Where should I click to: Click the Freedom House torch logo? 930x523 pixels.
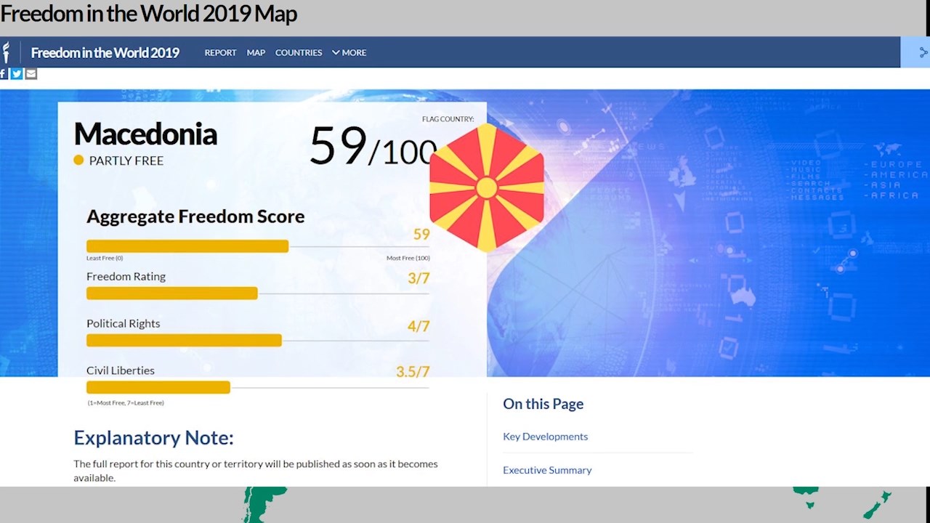coord(6,52)
